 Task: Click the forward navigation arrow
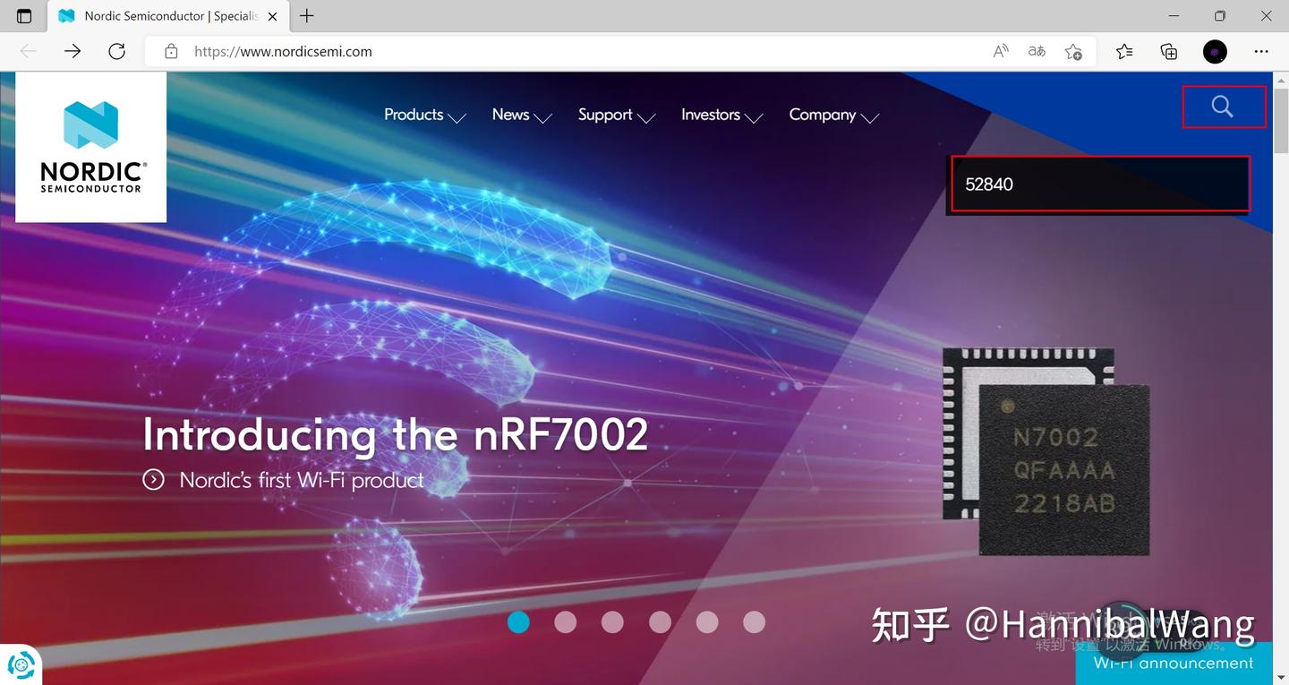pos(72,51)
